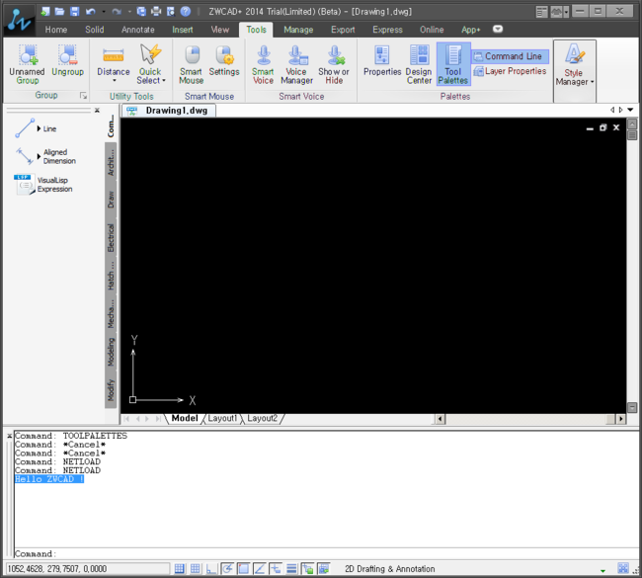642x578 pixels.
Task: Open the Drawing1.dwg document tab
Action: click(x=169, y=111)
